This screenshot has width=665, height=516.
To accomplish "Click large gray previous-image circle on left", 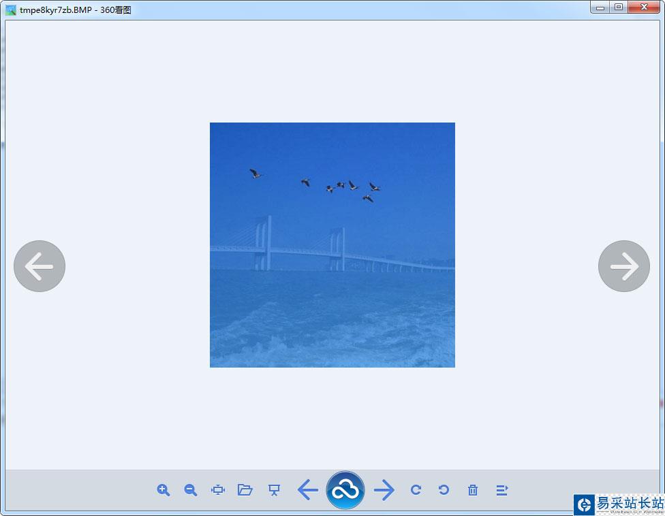I will click(40, 266).
